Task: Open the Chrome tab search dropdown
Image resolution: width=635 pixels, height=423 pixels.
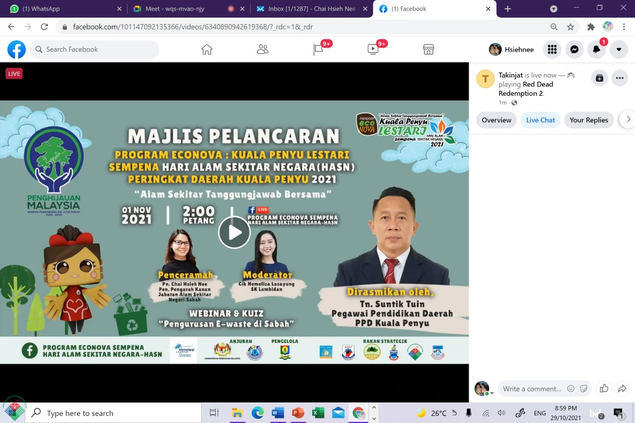Action: coord(554,9)
